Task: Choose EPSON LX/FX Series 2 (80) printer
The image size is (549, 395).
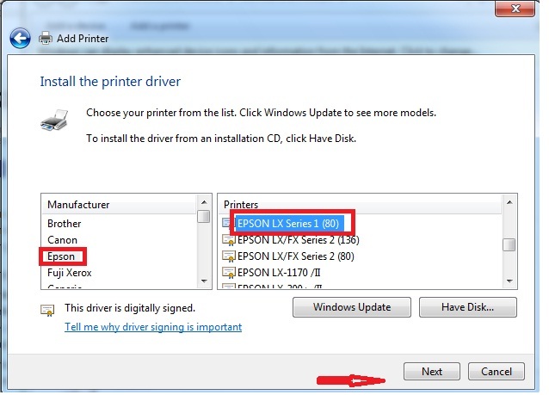Action: [x=296, y=256]
